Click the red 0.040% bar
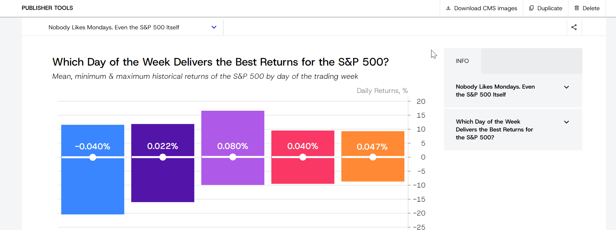 (x=303, y=171)
